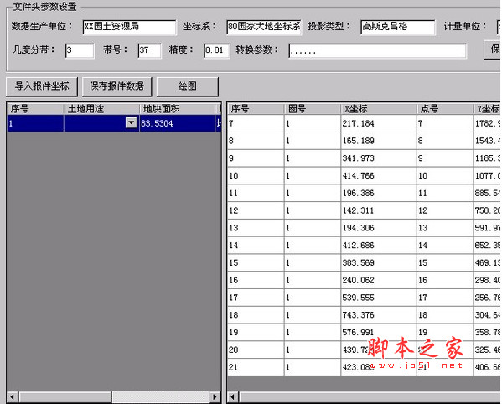The width and height of the screenshot is (502, 404).
Task: Edit the 坐标系 input field
Action: point(264,27)
